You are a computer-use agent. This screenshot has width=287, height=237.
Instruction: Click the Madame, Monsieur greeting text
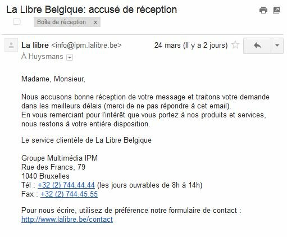(53, 79)
